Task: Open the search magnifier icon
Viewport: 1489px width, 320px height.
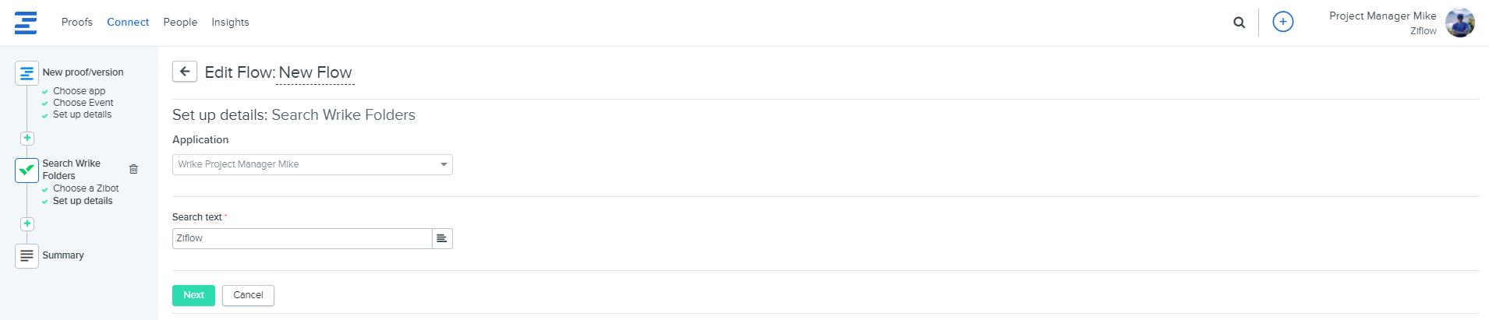Action: pyautogui.click(x=1239, y=23)
